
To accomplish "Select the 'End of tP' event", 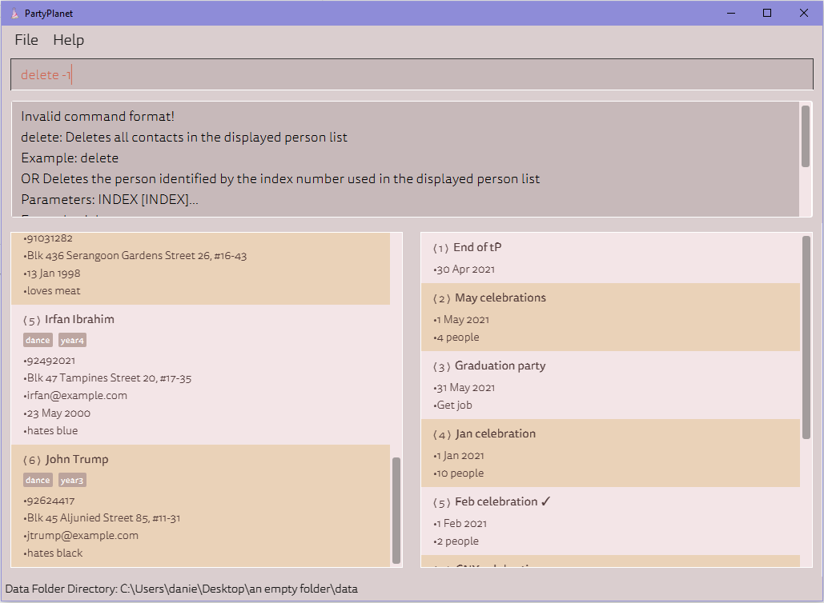I will [x=477, y=247].
